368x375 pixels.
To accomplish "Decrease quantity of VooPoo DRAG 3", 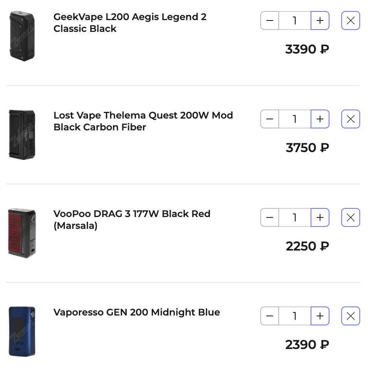I will 270,218.
